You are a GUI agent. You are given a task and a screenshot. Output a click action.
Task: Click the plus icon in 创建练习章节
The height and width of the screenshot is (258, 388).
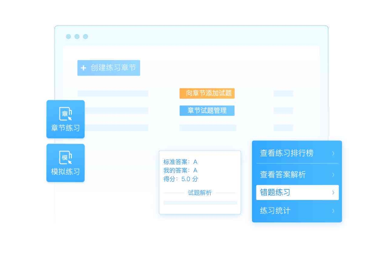(x=84, y=68)
